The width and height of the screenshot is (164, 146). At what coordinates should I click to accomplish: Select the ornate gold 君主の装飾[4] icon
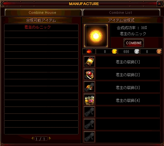[89, 99]
